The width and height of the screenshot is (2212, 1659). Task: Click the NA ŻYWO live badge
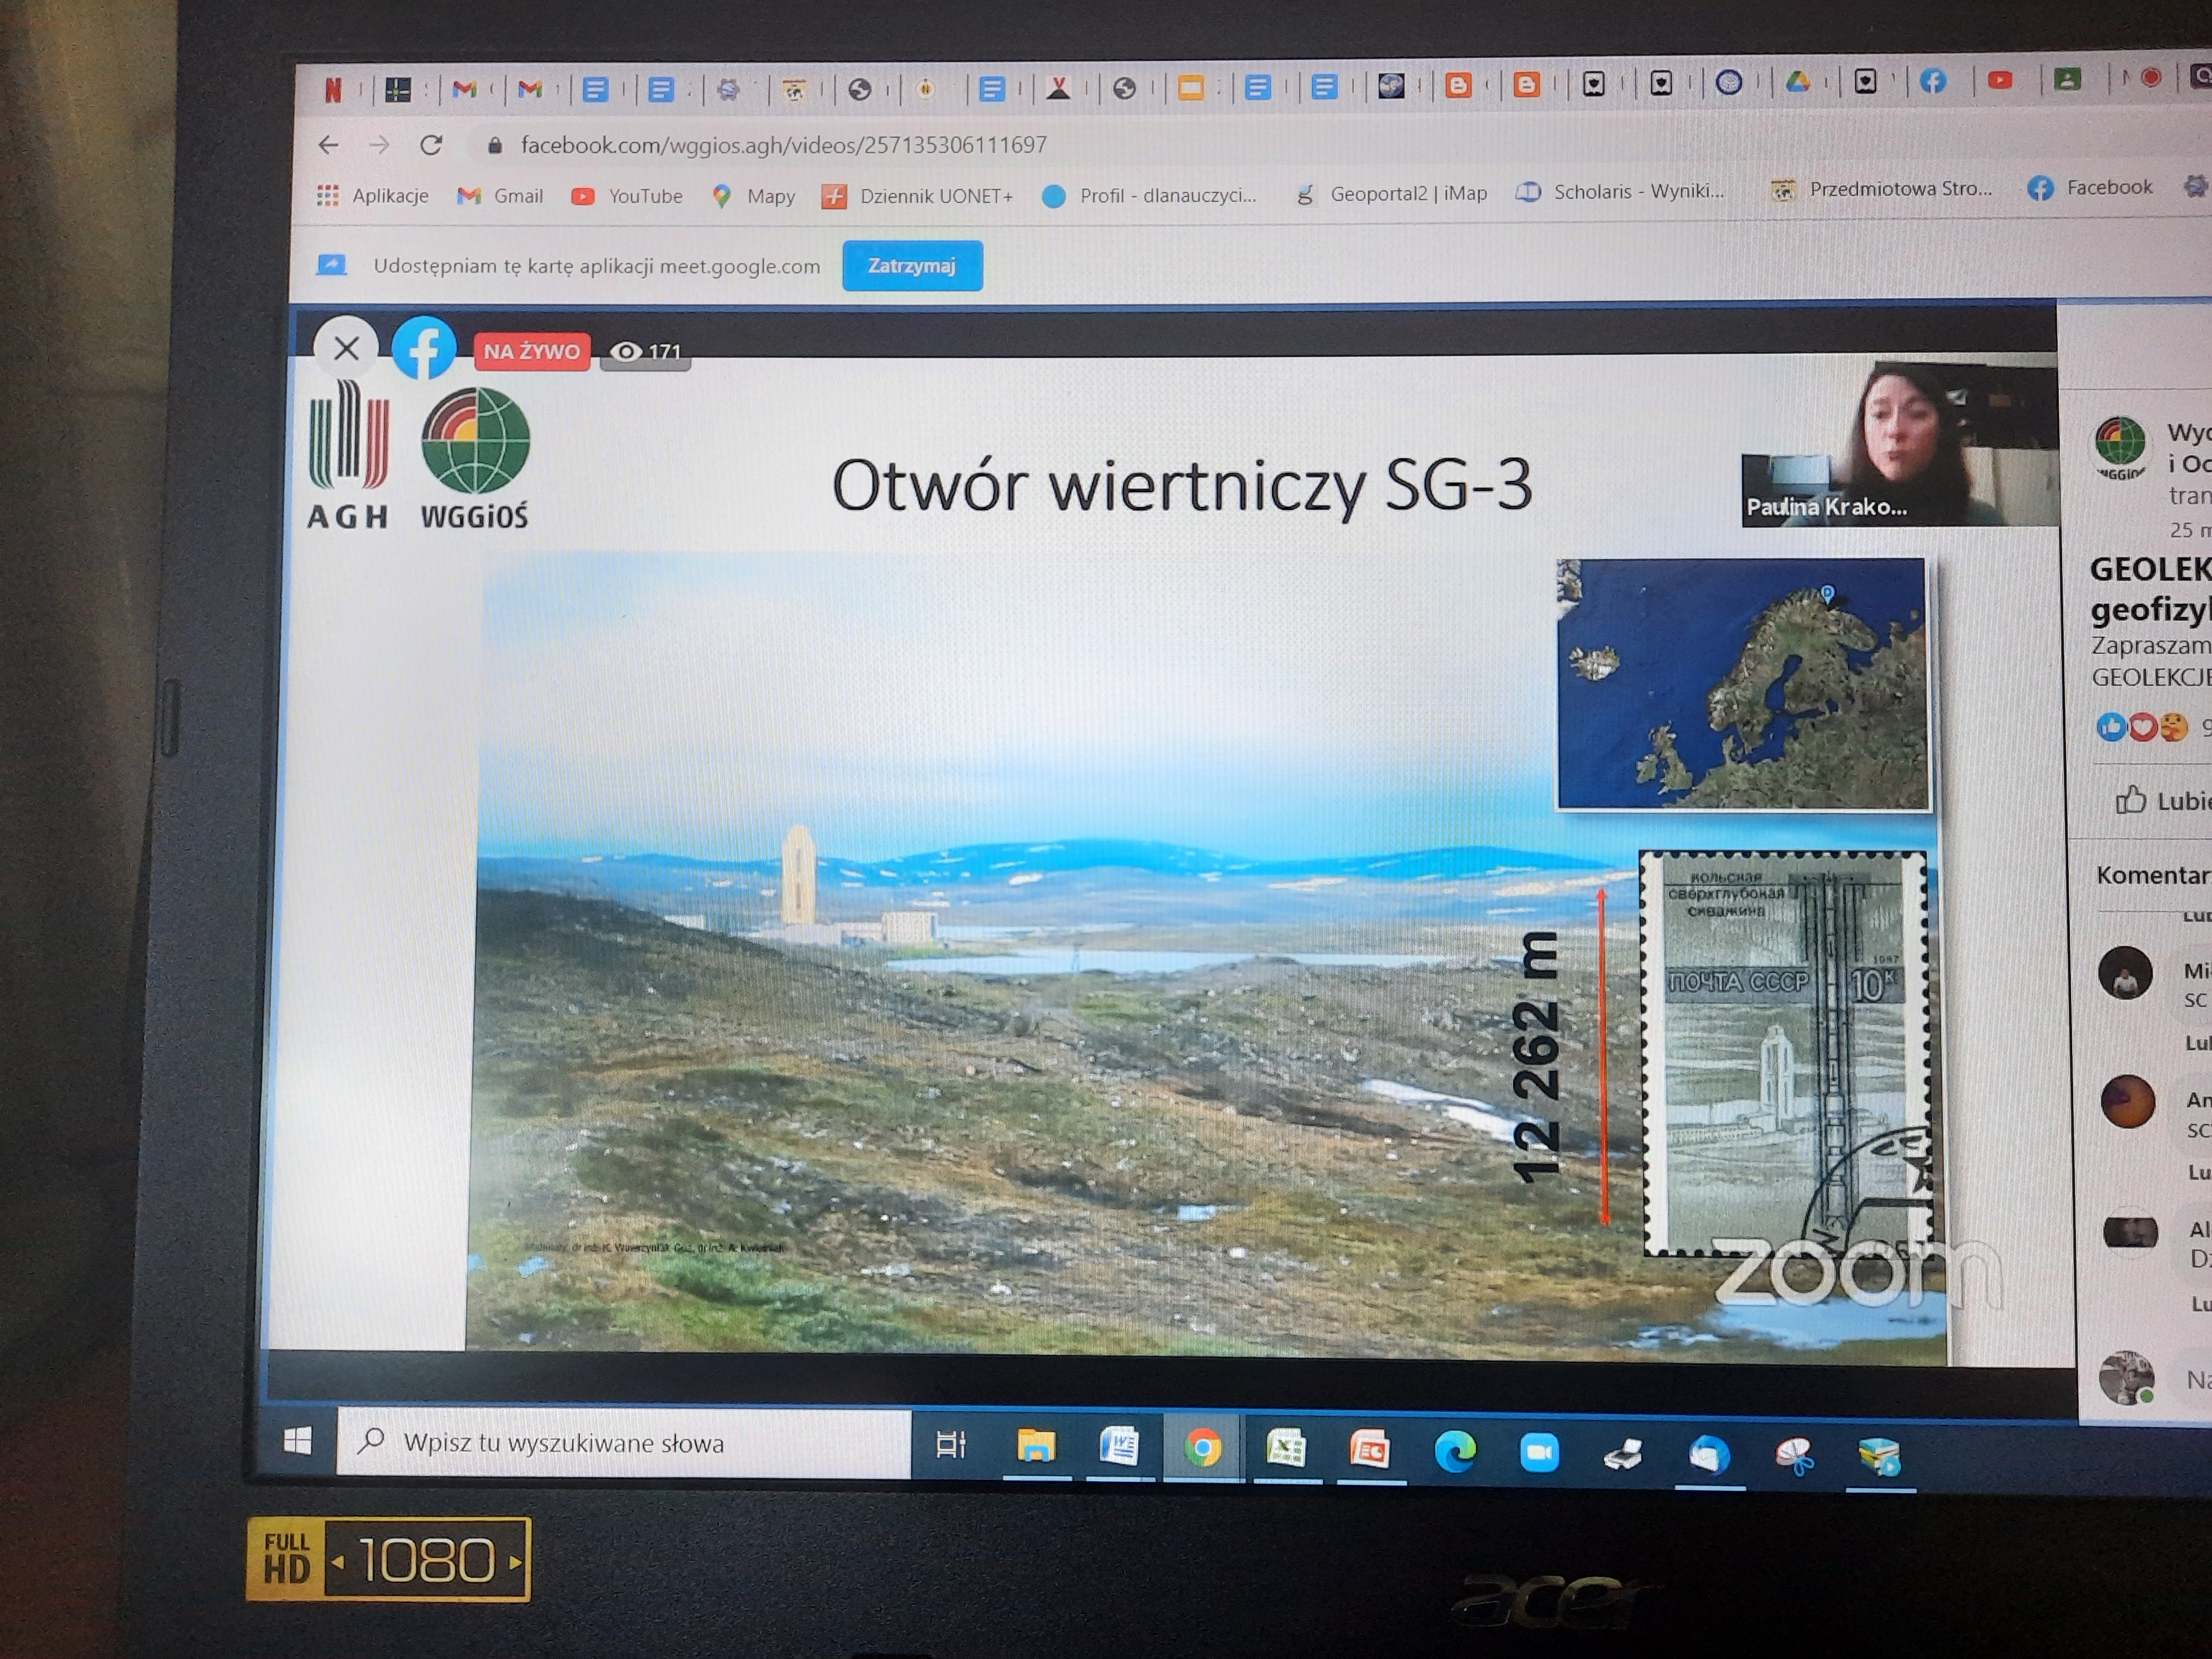click(x=532, y=352)
